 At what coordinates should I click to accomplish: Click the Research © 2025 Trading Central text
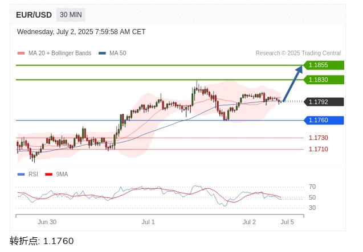coord(298,53)
